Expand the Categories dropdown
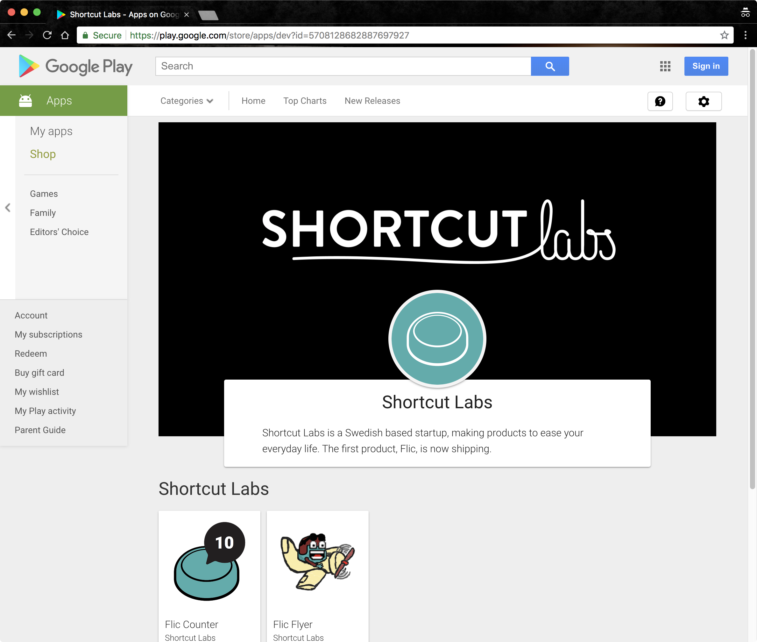Viewport: 757px width, 642px height. [x=187, y=101]
